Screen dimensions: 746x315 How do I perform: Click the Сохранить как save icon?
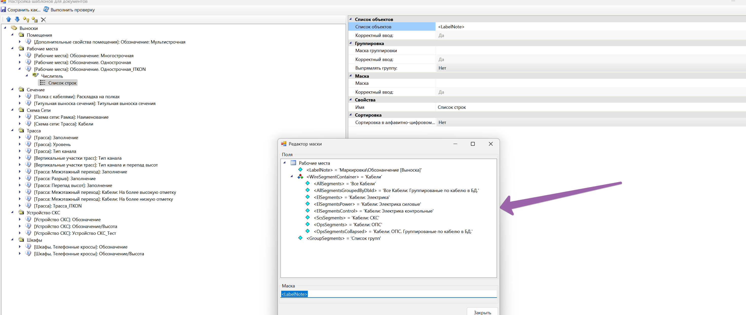tap(4, 10)
